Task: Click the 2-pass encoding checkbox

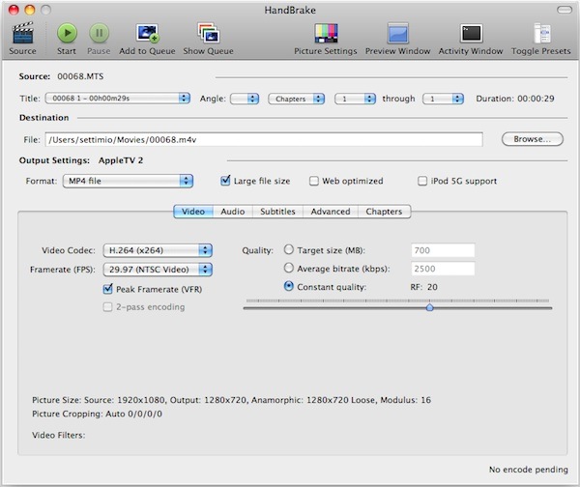Action: [107, 307]
